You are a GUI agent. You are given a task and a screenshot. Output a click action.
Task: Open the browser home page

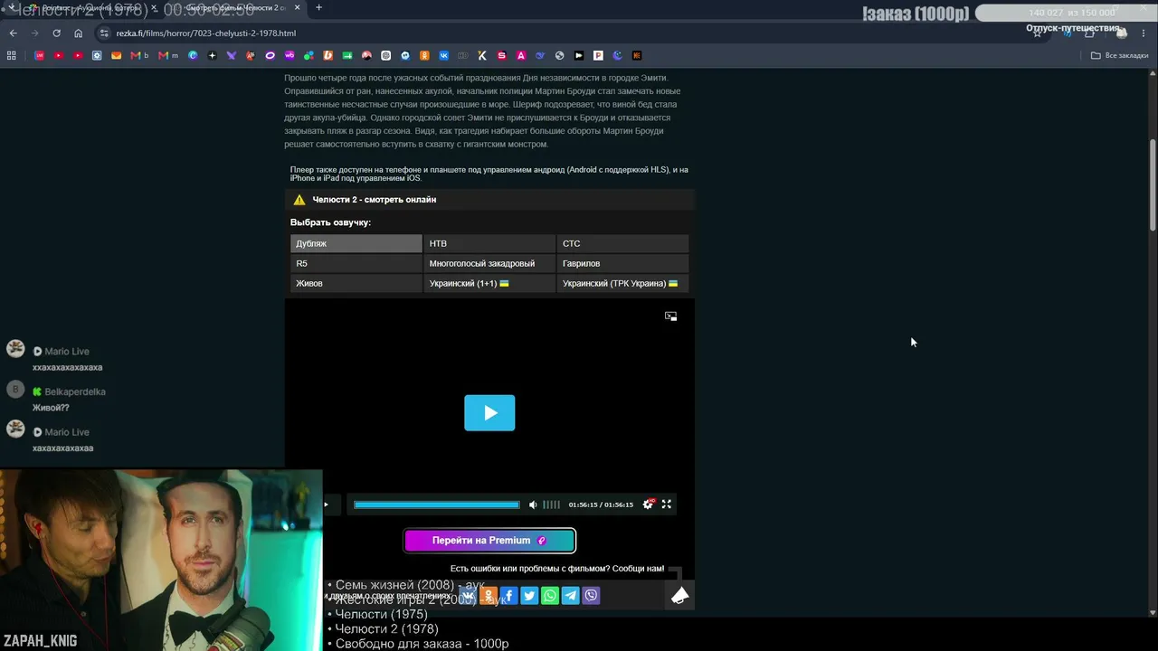79,33
